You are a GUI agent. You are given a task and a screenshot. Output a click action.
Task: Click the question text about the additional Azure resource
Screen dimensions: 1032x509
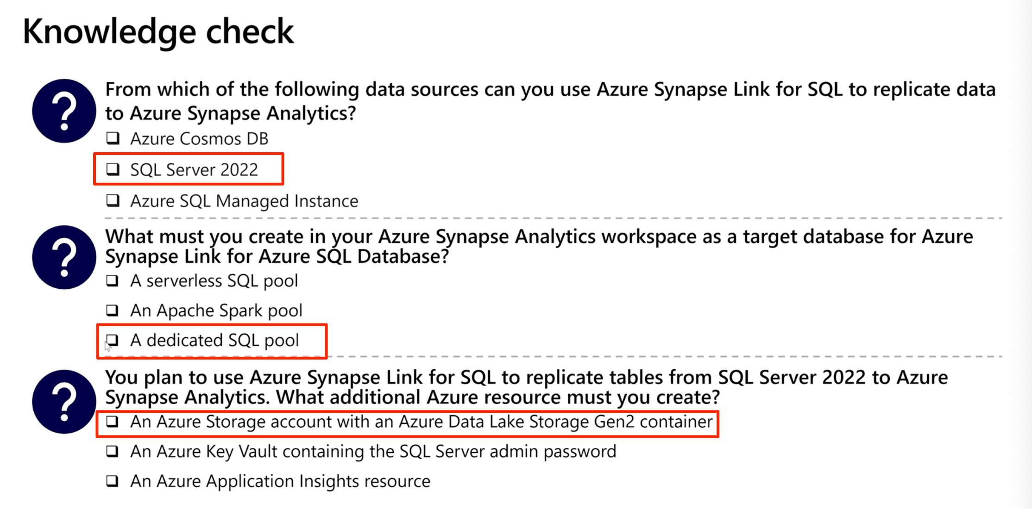click(526, 387)
